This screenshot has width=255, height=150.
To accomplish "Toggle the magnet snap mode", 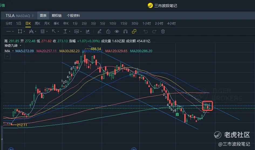I will point(125,31).
